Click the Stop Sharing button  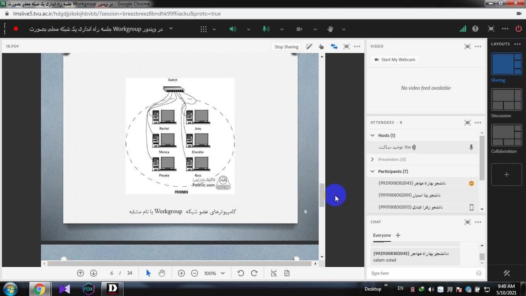tap(286, 46)
